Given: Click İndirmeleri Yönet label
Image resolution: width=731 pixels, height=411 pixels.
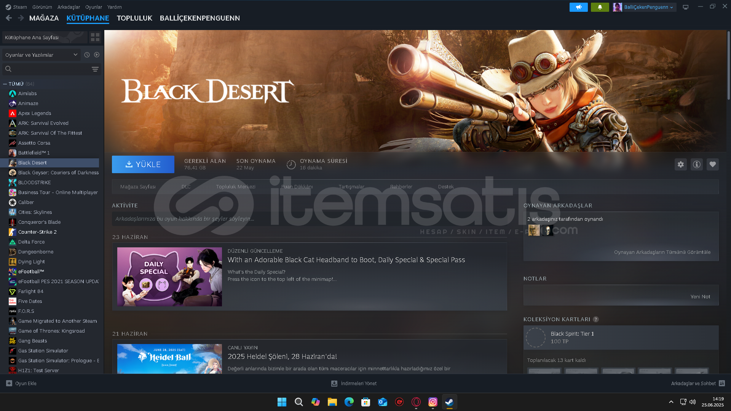Looking at the screenshot, I should pyautogui.click(x=359, y=383).
